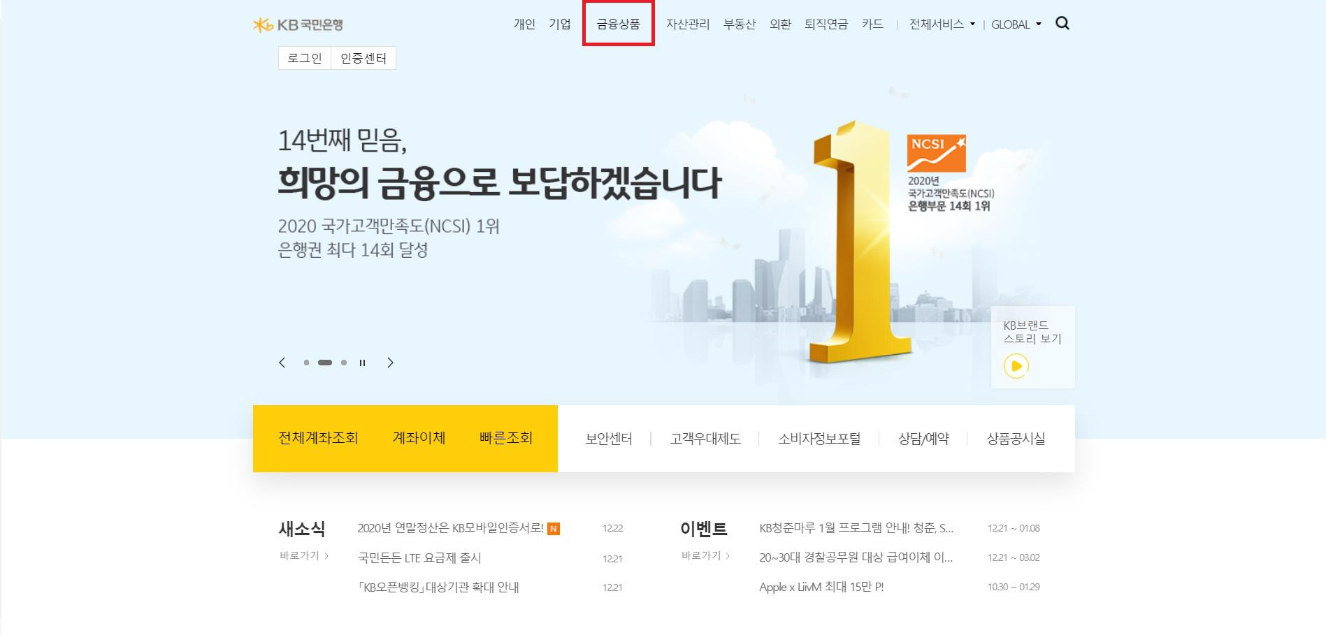
Task: Go to 보안센터
Action: (x=609, y=439)
